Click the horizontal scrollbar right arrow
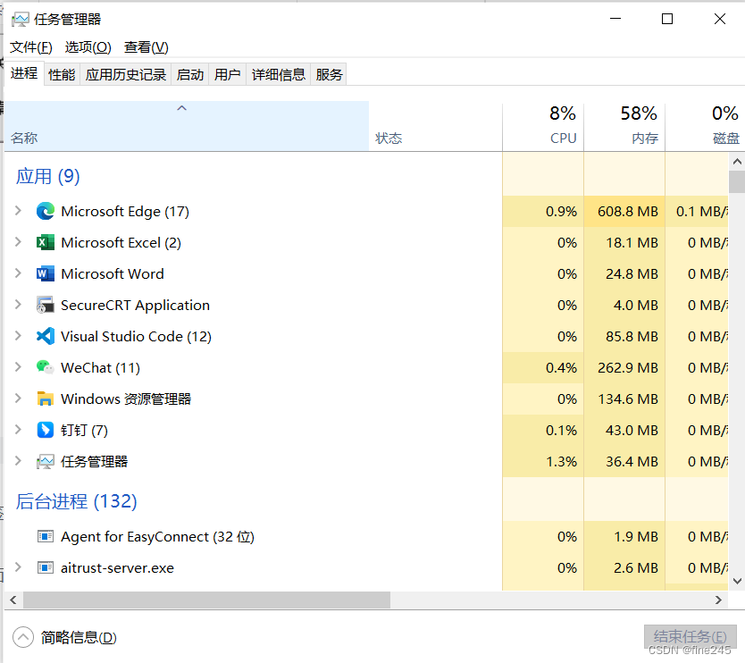Screen dimensions: 745x663 point(718,600)
